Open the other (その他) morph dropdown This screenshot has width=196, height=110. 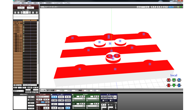[92, 106]
